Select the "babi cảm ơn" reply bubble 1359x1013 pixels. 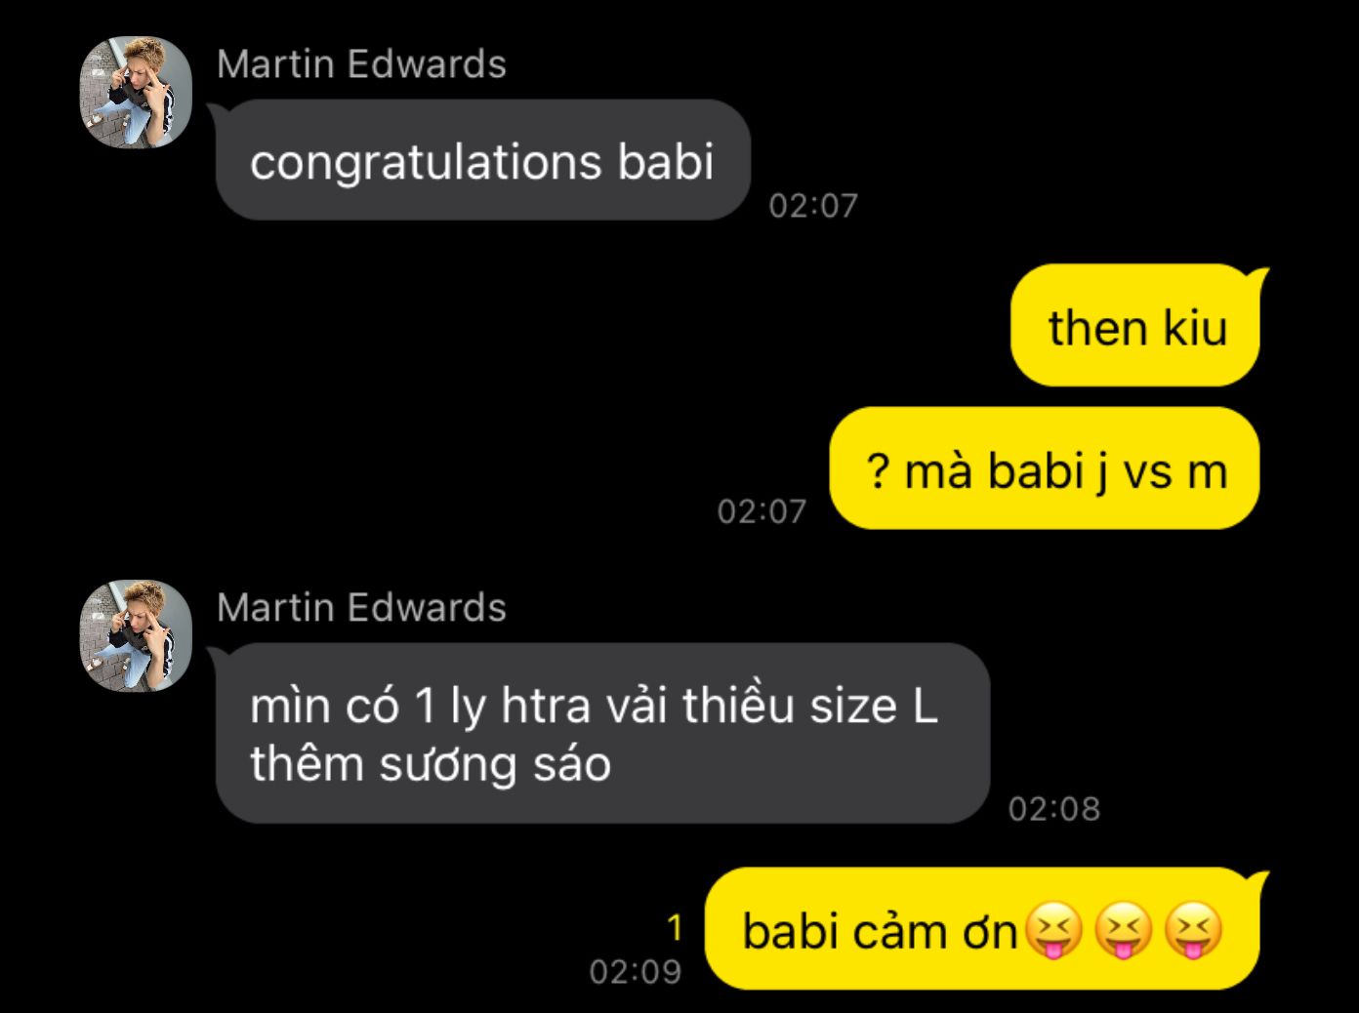click(983, 929)
